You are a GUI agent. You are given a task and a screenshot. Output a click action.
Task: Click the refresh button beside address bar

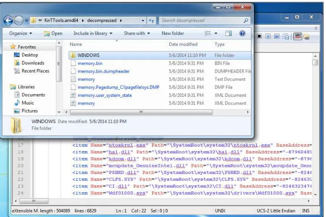click(151, 21)
